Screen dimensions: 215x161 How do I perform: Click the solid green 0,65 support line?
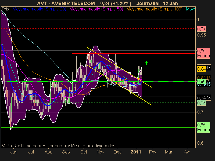click(98, 128)
